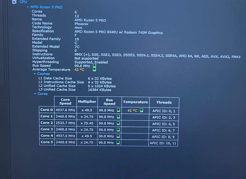The image size is (246, 179).
Task: Click the Threads column header
Action: [x=164, y=103]
